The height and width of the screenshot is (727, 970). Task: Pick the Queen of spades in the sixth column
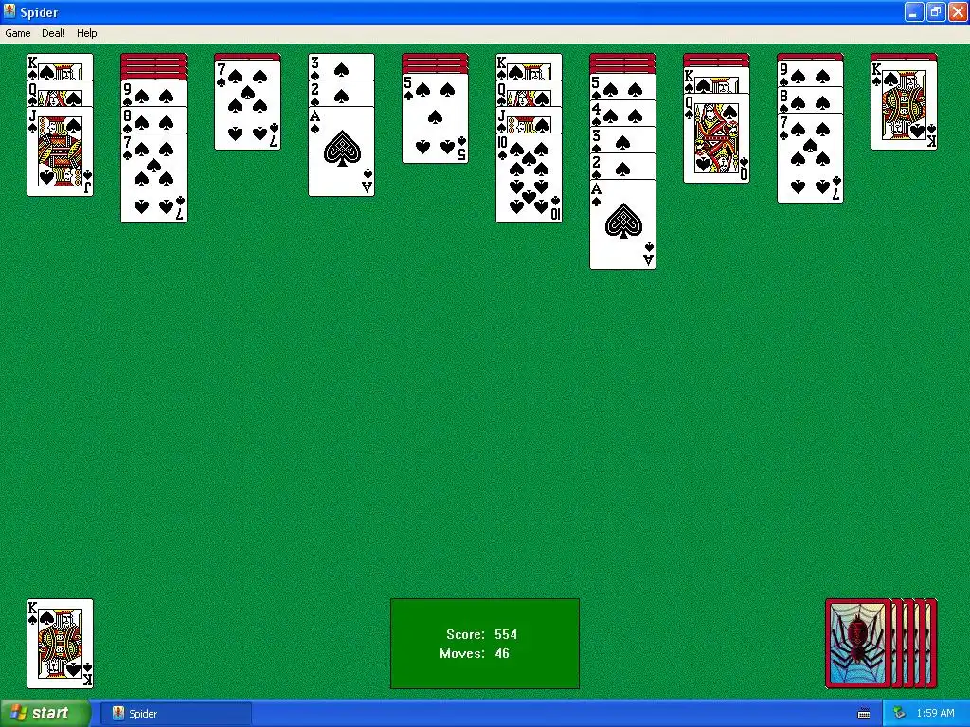529,94
